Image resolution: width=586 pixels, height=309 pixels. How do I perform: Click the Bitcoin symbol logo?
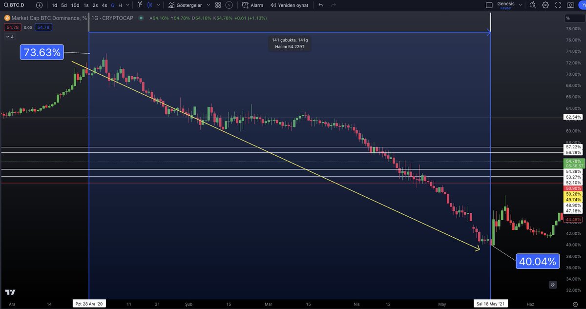tap(7, 18)
